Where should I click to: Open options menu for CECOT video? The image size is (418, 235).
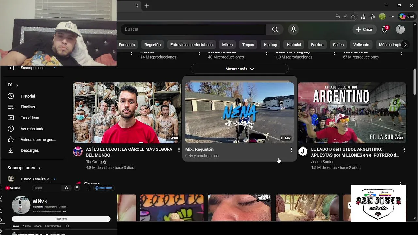pyautogui.click(x=179, y=149)
